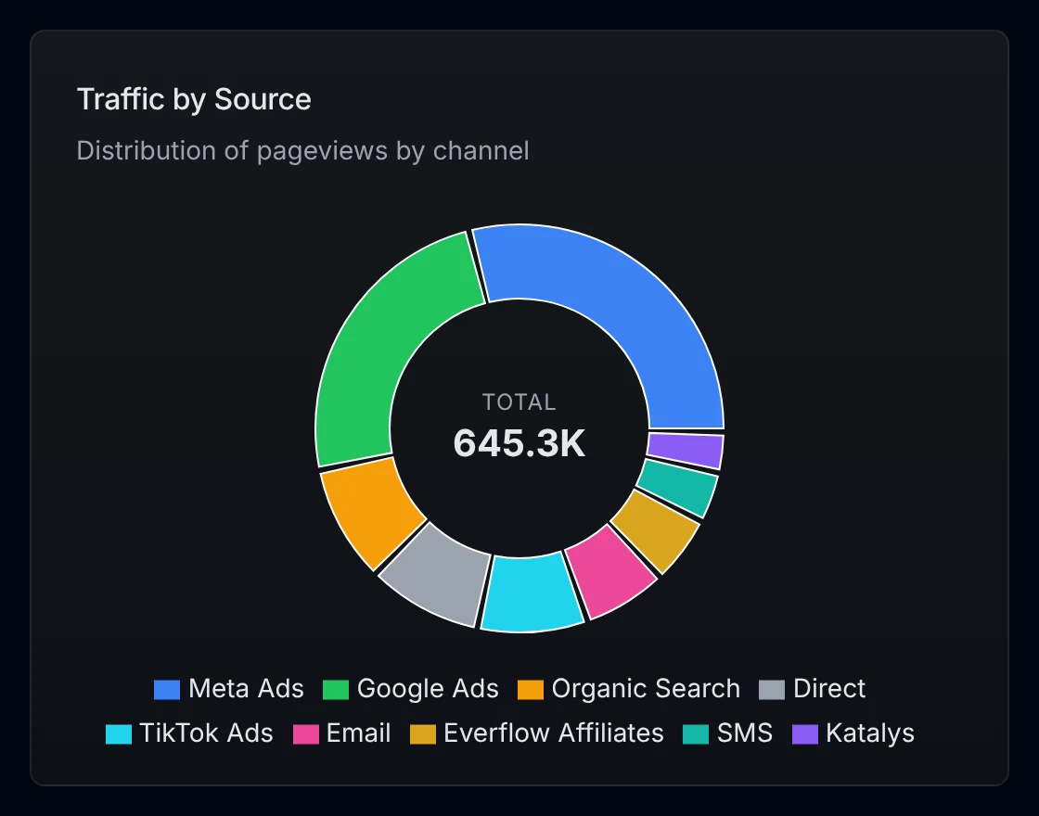Toggle the Email legend label
The image size is (1039, 816).
(x=358, y=733)
